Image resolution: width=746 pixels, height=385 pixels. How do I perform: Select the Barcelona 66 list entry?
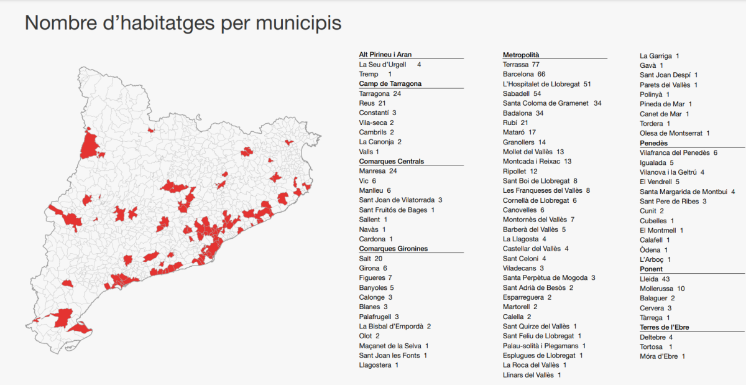pos(523,74)
